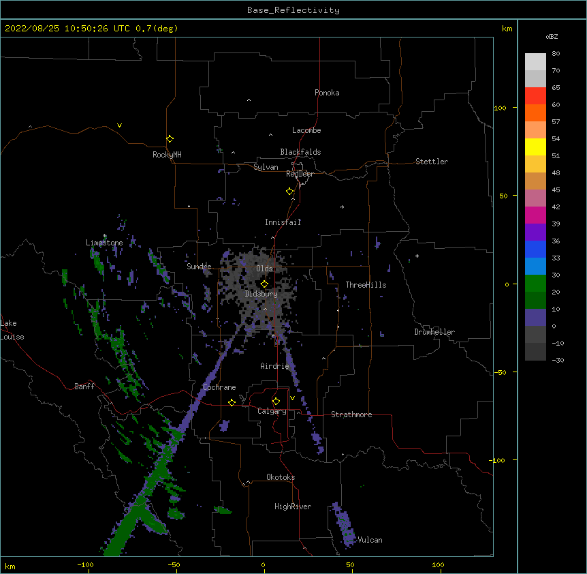
Task: Click the purple 36-39 dBZ legend swatch
Action: pos(535,232)
